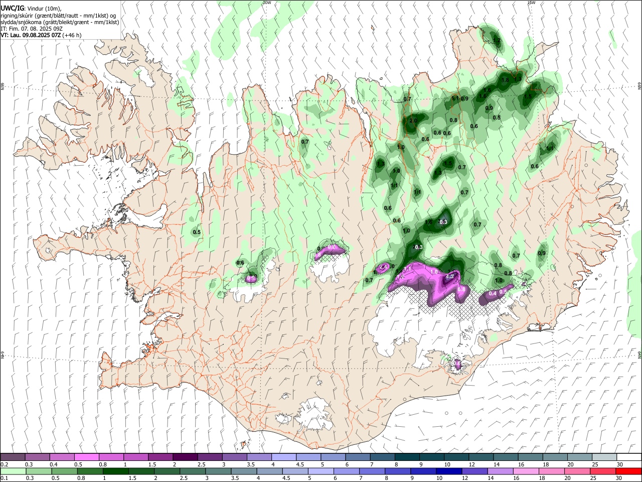The height and width of the screenshot is (482, 642).
Task: Choose the grey-teal 16–18 snow swatch
Action: [530, 457]
